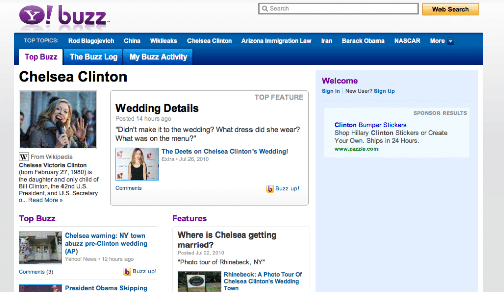The width and height of the screenshot is (504, 292).
Task: Click the Sign Up link
Action: tap(384, 91)
